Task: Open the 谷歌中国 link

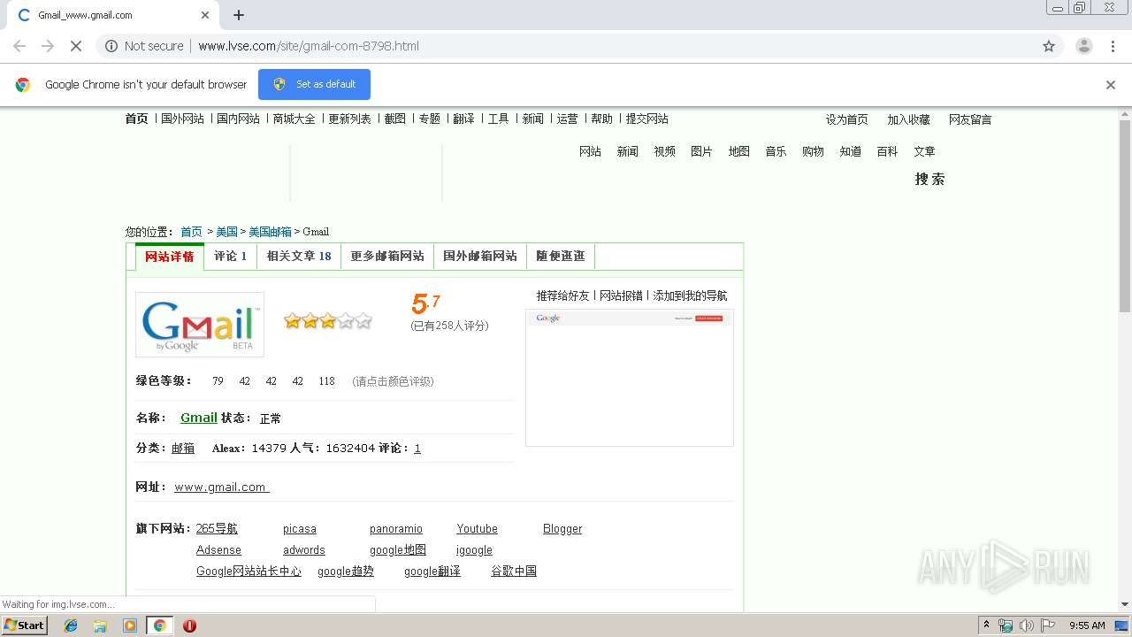Action: [514, 571]
